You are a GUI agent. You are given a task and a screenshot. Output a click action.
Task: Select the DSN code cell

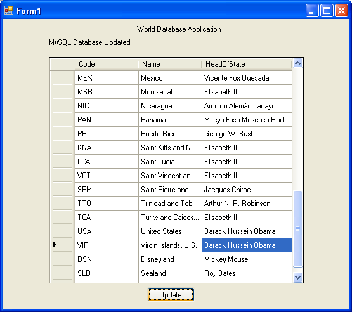pyautogui.click(x=107, y=259)
